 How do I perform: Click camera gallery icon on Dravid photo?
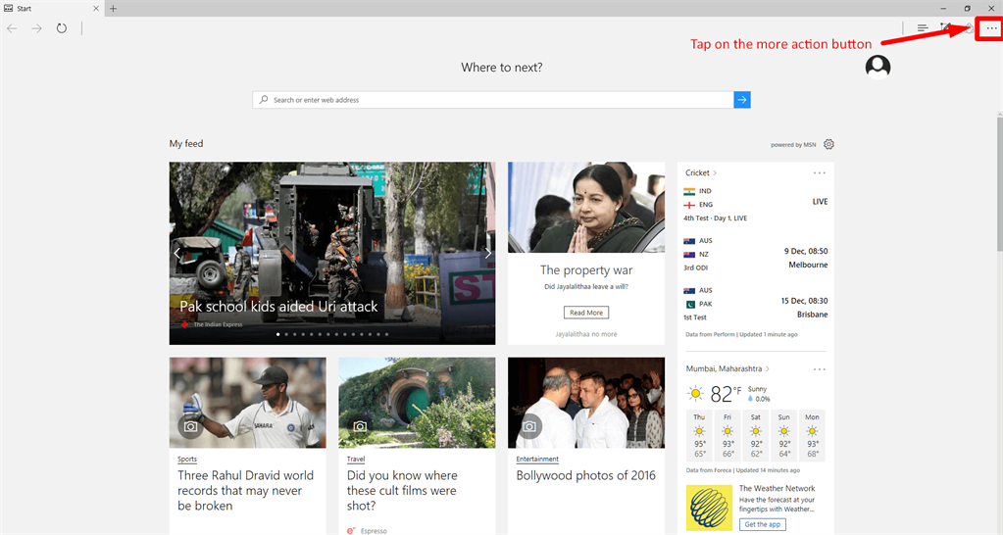click(190, 426)
